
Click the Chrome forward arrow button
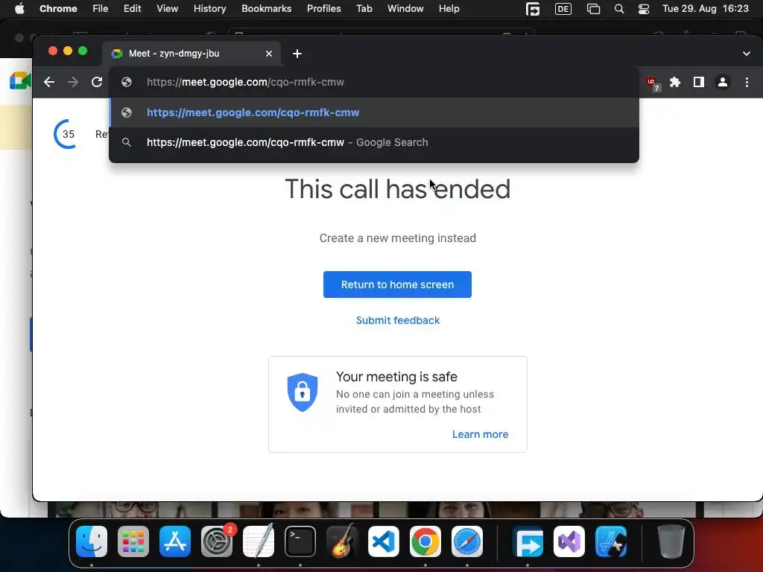tap(73, 82)
